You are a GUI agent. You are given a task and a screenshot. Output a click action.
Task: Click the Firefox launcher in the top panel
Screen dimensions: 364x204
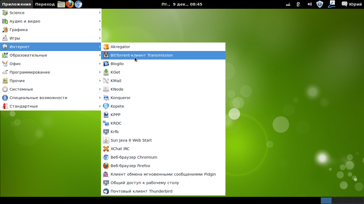point(70,4)
